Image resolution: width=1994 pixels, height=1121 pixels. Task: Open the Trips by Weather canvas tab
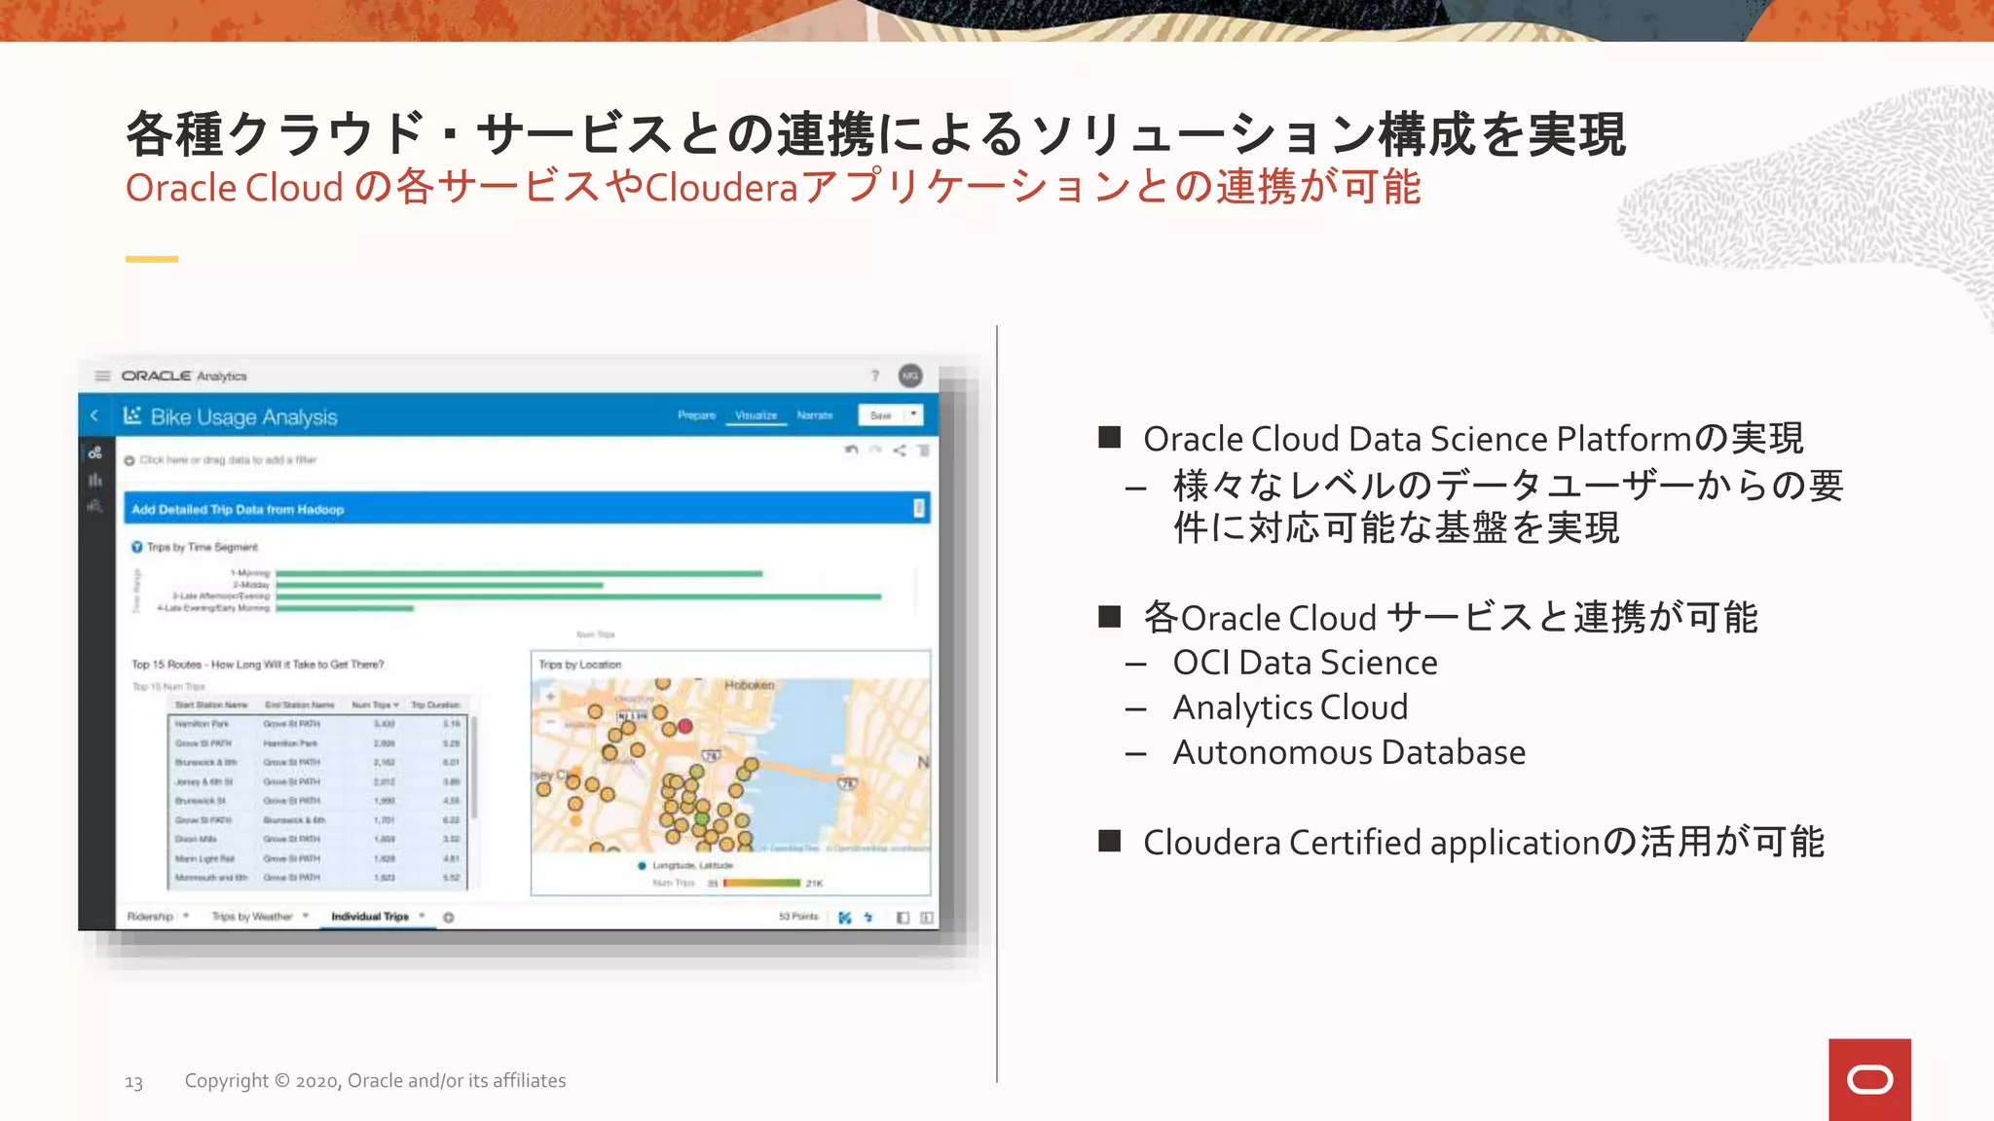pyautogui.click(x=252, y=916)
